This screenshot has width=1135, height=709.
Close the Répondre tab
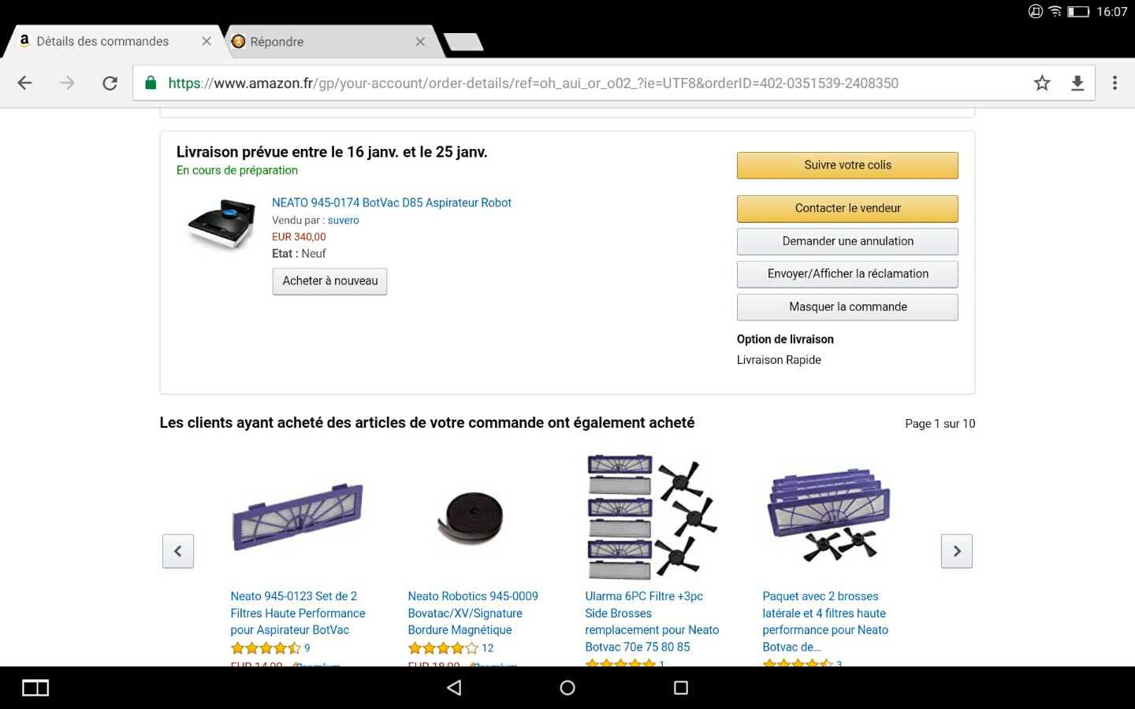420,42
